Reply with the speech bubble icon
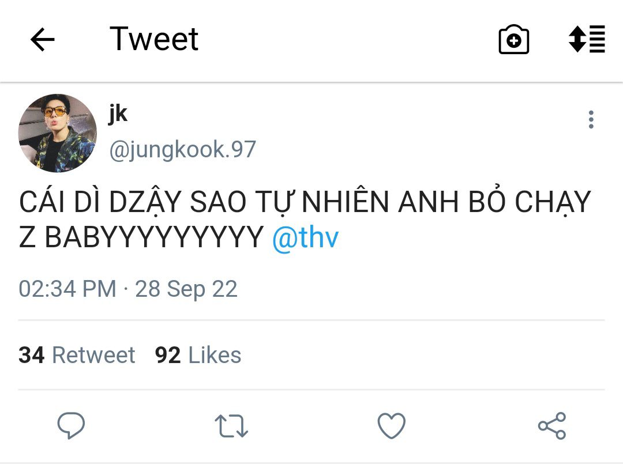Image resolution: width=623 pixels, height=472 pixels. (71, 426)
